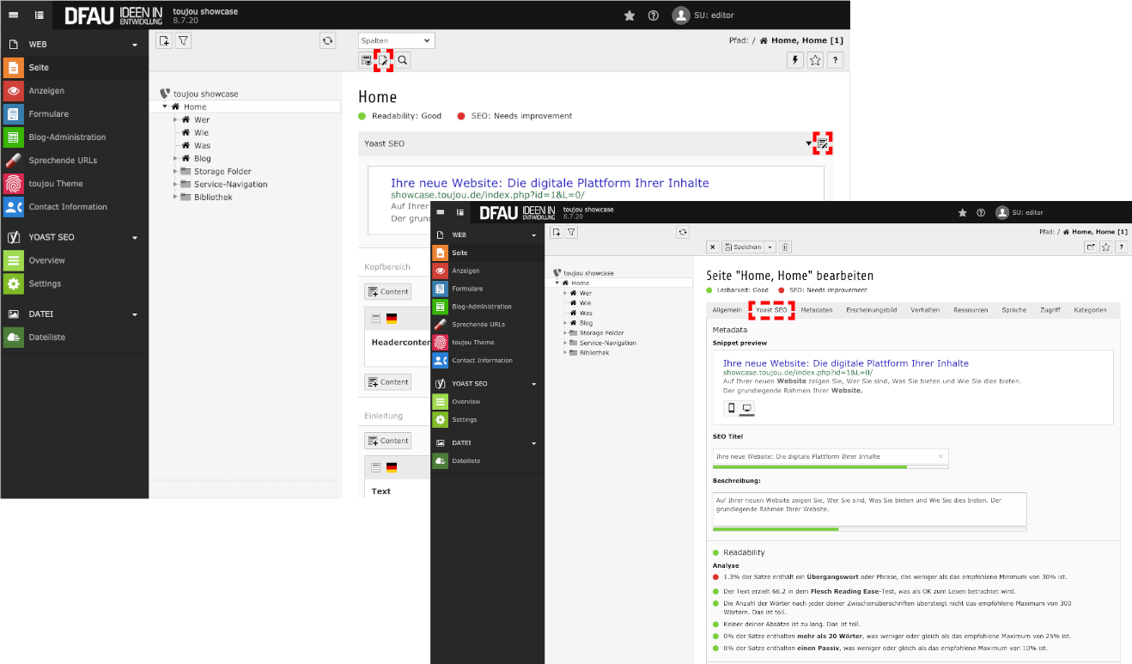1132x664 pixels.
Task: Click the X close icon beside Speichern
Action: point(712,247)
